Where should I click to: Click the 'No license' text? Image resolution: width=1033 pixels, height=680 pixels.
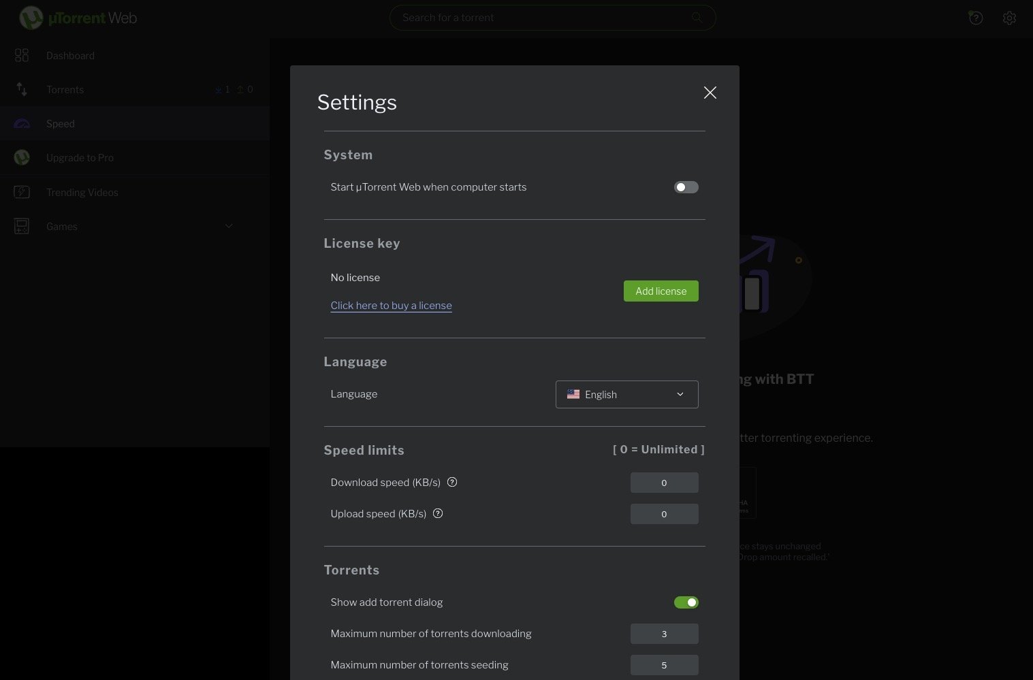point(355,278)
